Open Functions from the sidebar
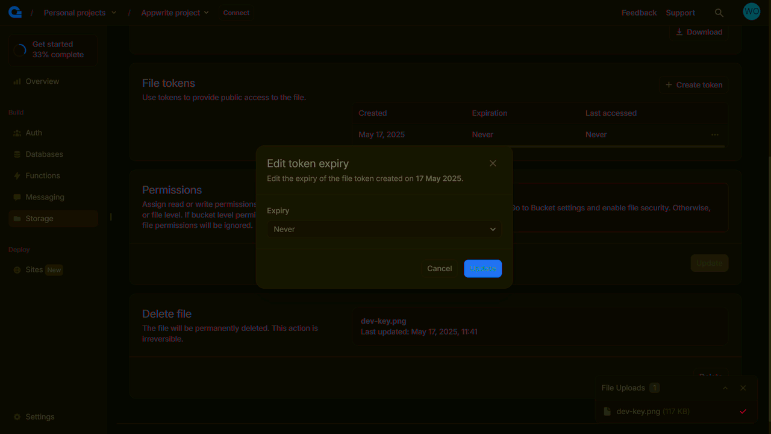Viewport: 771px width, 434px height. (42, 175)
